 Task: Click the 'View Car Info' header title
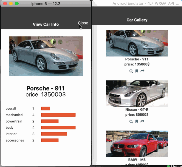click(46, 24)
